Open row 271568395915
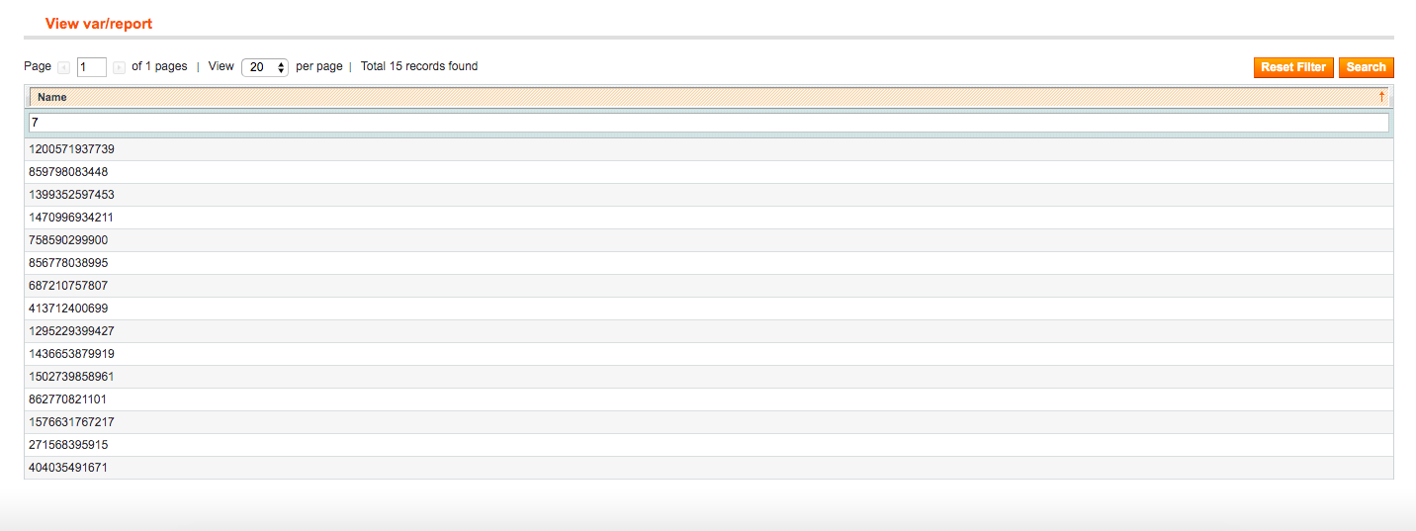 click(709, 445)
